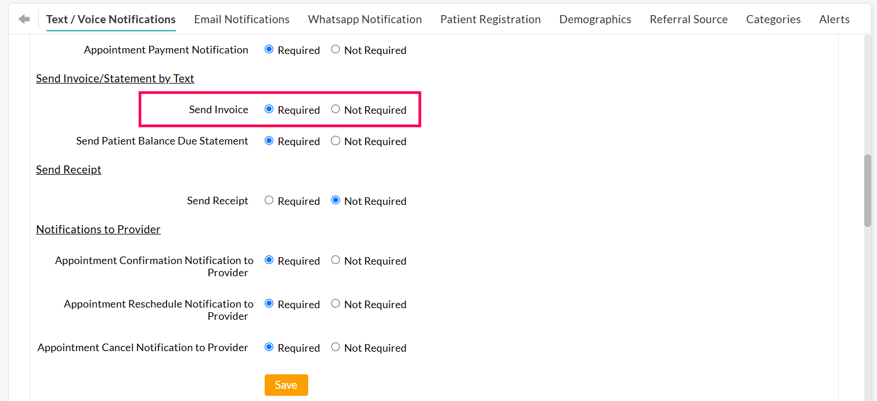Select Required for Send Invoice

269,109
